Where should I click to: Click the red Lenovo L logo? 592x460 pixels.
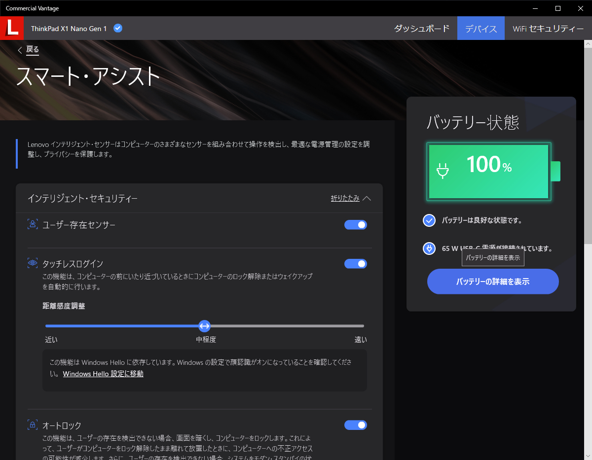pos(12,28)
